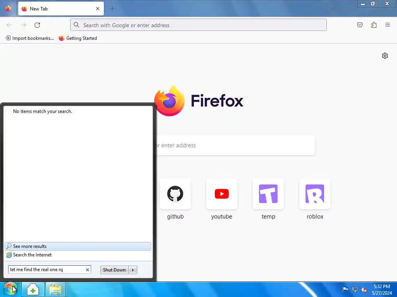Open the Getting Started bookmark
This screenshot has width=397, height=297.
(78, 38)
